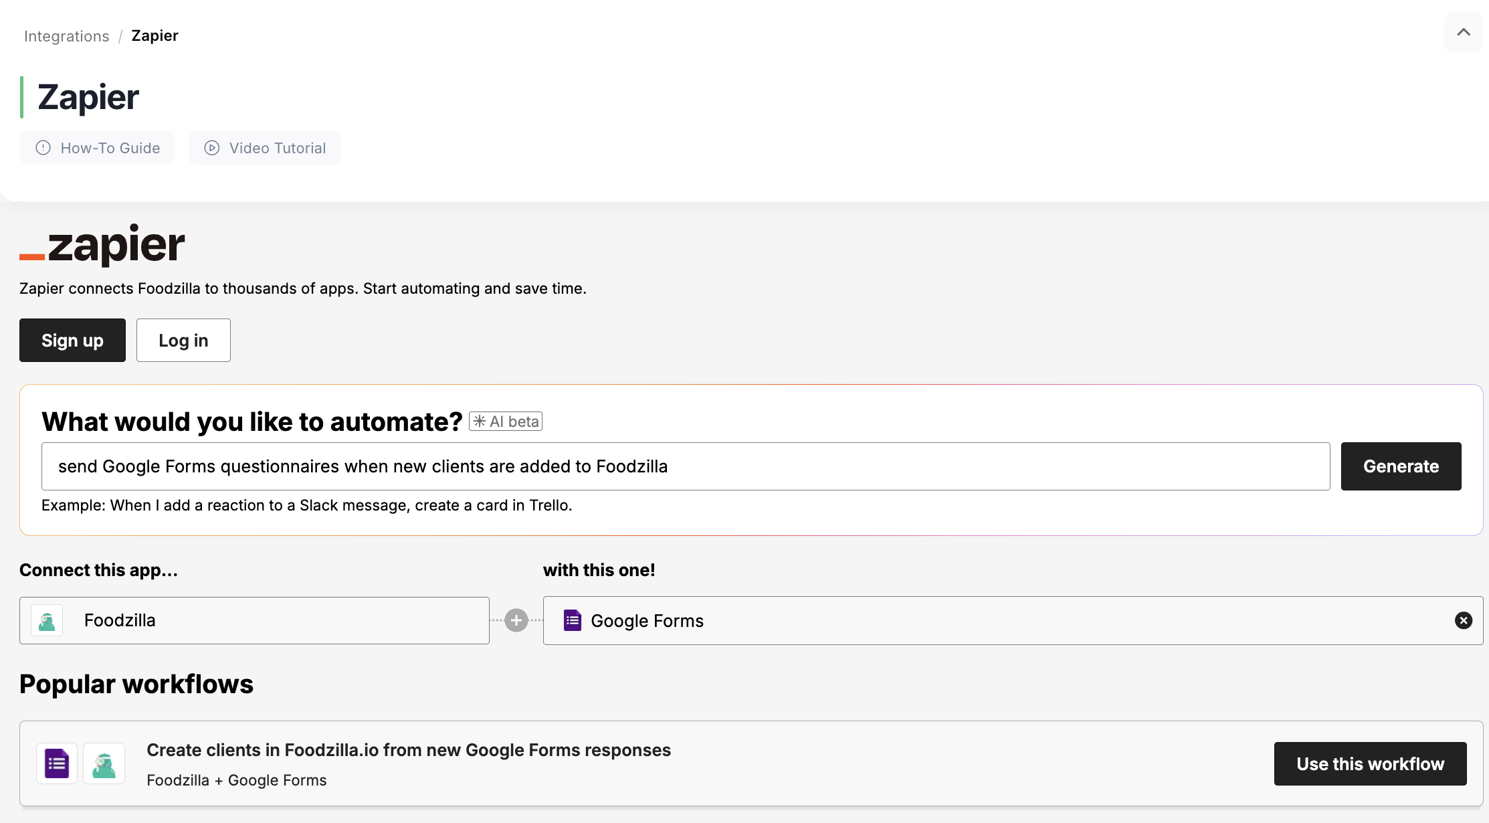Clear the Google Forms selection

(x=1463, y=620)
